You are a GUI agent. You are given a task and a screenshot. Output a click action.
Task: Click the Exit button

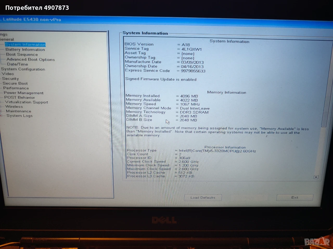[x=295, y=197]
